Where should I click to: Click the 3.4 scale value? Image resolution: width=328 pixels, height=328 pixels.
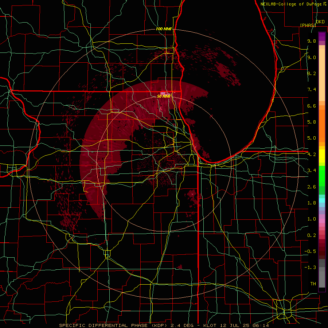(312, 171)
